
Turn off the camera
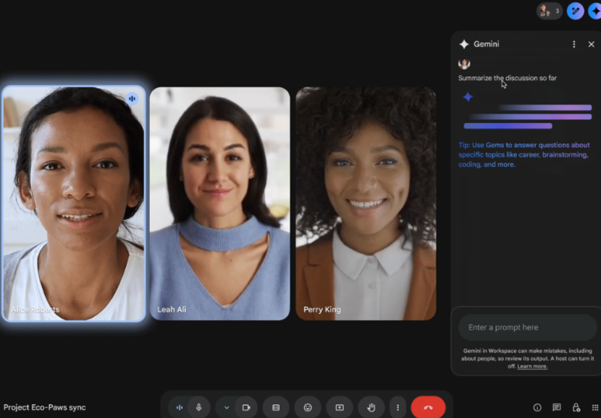[246, 407]
